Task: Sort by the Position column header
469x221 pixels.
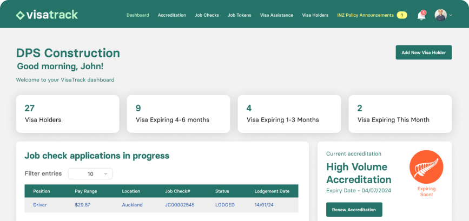Action: pos(42,191)
